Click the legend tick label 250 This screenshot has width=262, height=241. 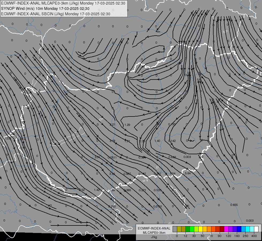coord(245,236)
